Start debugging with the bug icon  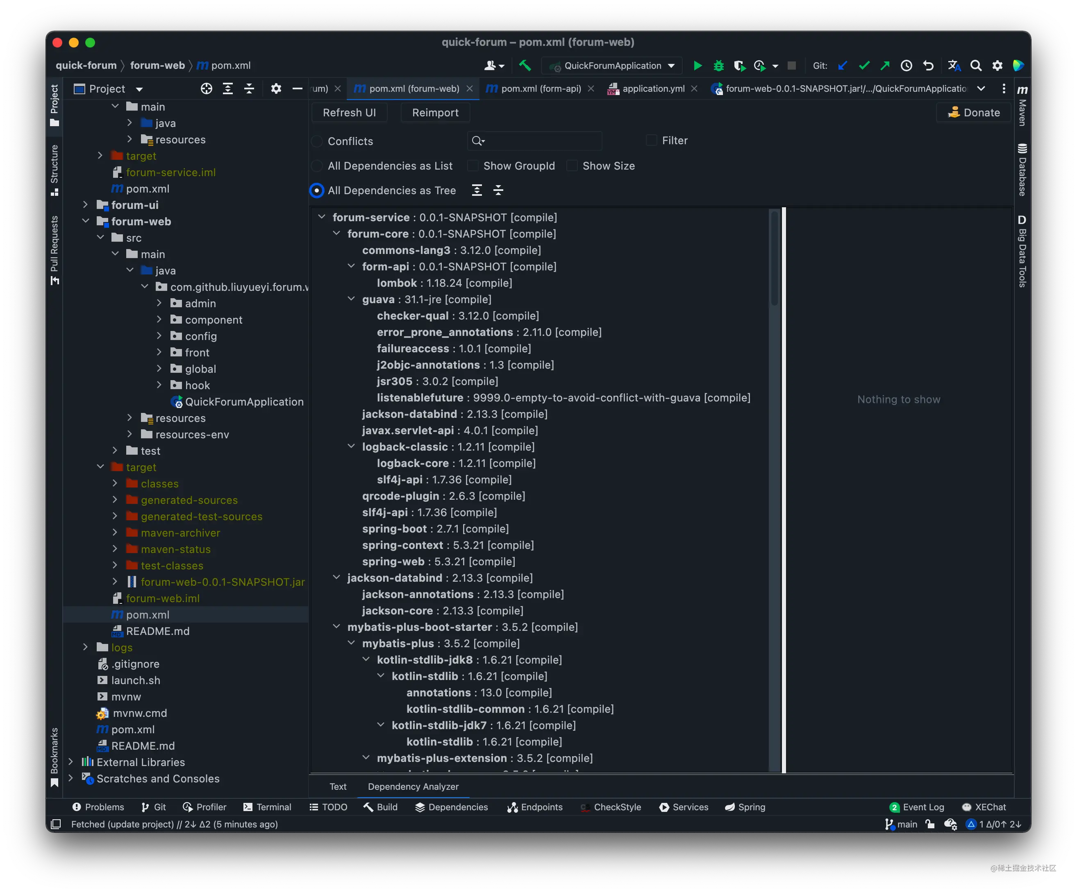click(718, 66)
